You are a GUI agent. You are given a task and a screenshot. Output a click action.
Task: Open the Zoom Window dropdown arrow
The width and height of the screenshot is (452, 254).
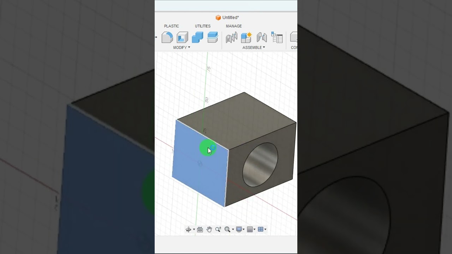click(233, 230)
